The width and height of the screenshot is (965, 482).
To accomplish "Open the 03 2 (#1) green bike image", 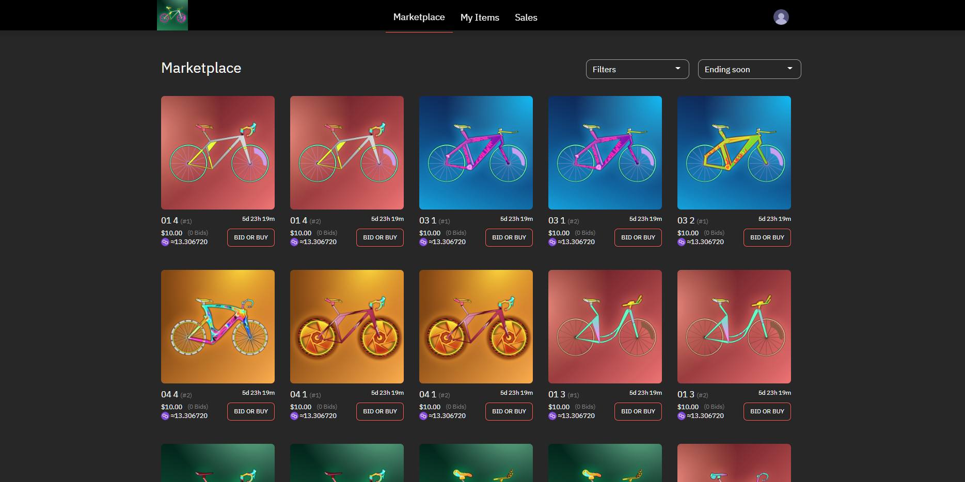I will [734, 153].
